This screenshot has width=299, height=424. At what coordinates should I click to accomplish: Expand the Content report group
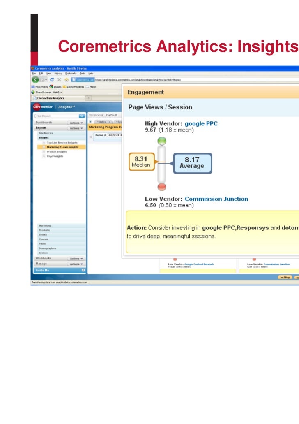(x=62, y=239)
